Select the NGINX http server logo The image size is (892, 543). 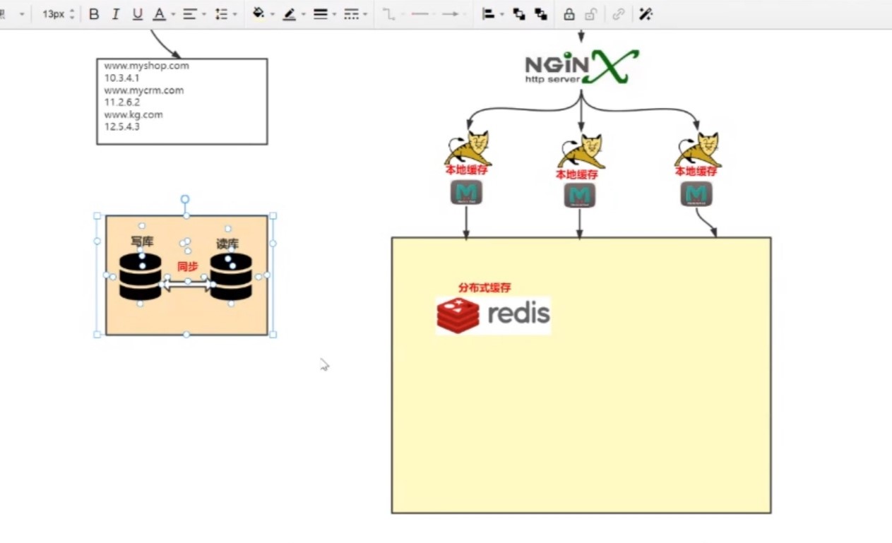(x=581, y=67)
